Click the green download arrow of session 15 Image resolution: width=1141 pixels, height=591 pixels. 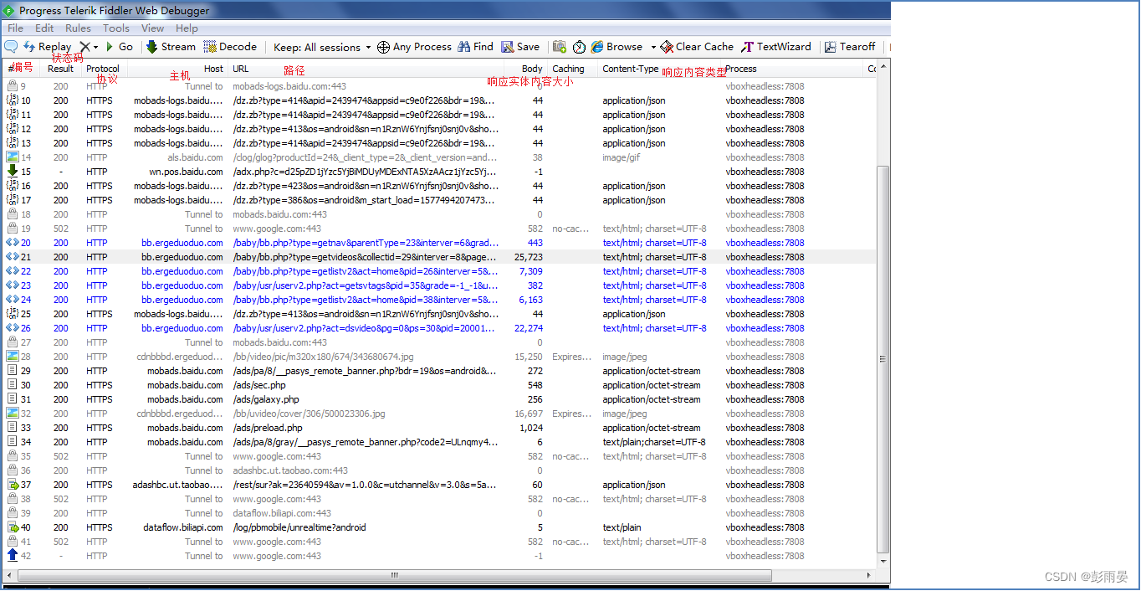(13, 172)
